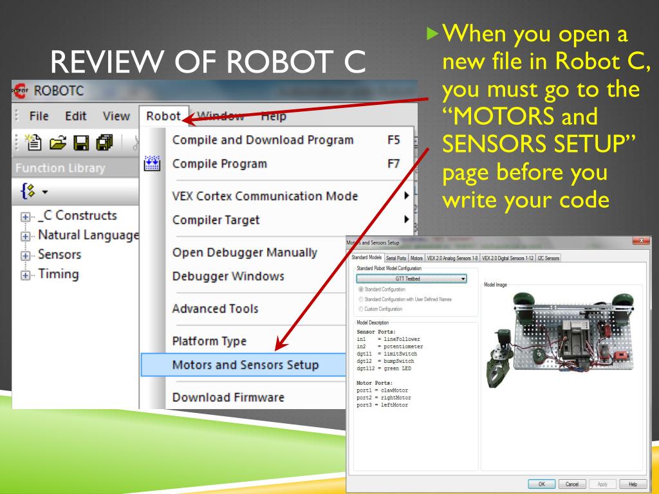659x494 pixels.
Task: Create a new file with toolbar icon
Action: pos(33,142)
